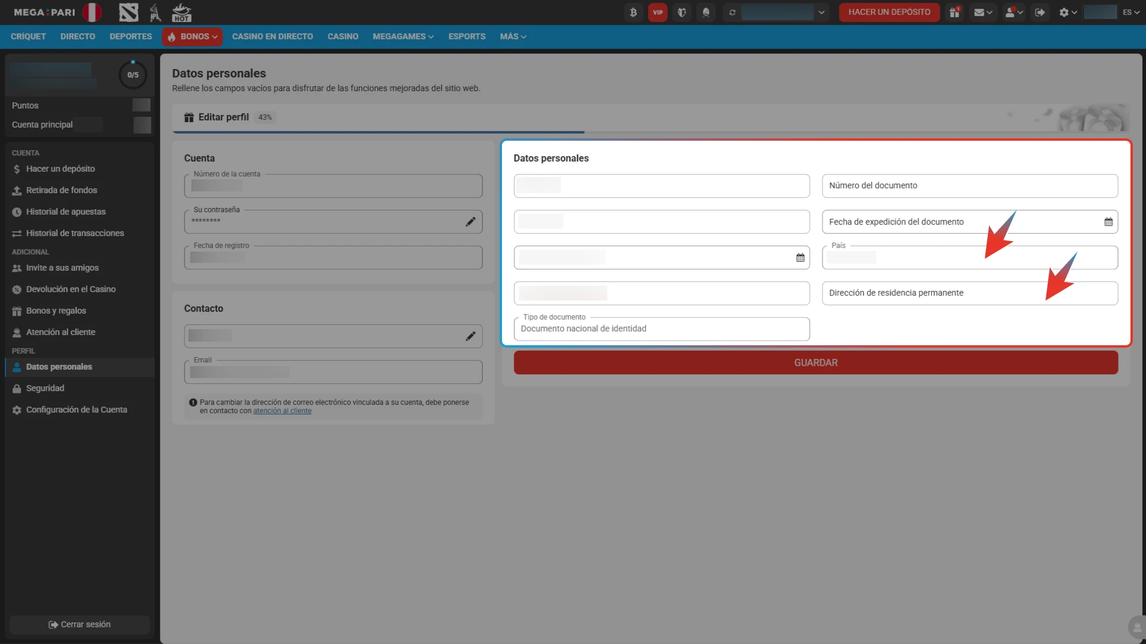Viewport: 1146px width, 644px height.
Task: Expand the settings gear dropdown
Action: click(x=1068, y=12)
